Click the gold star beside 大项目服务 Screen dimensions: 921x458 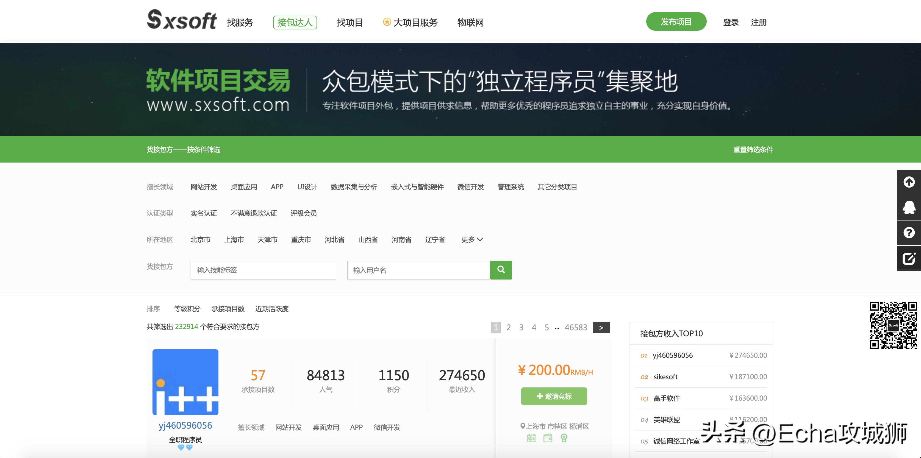point(387,22)
